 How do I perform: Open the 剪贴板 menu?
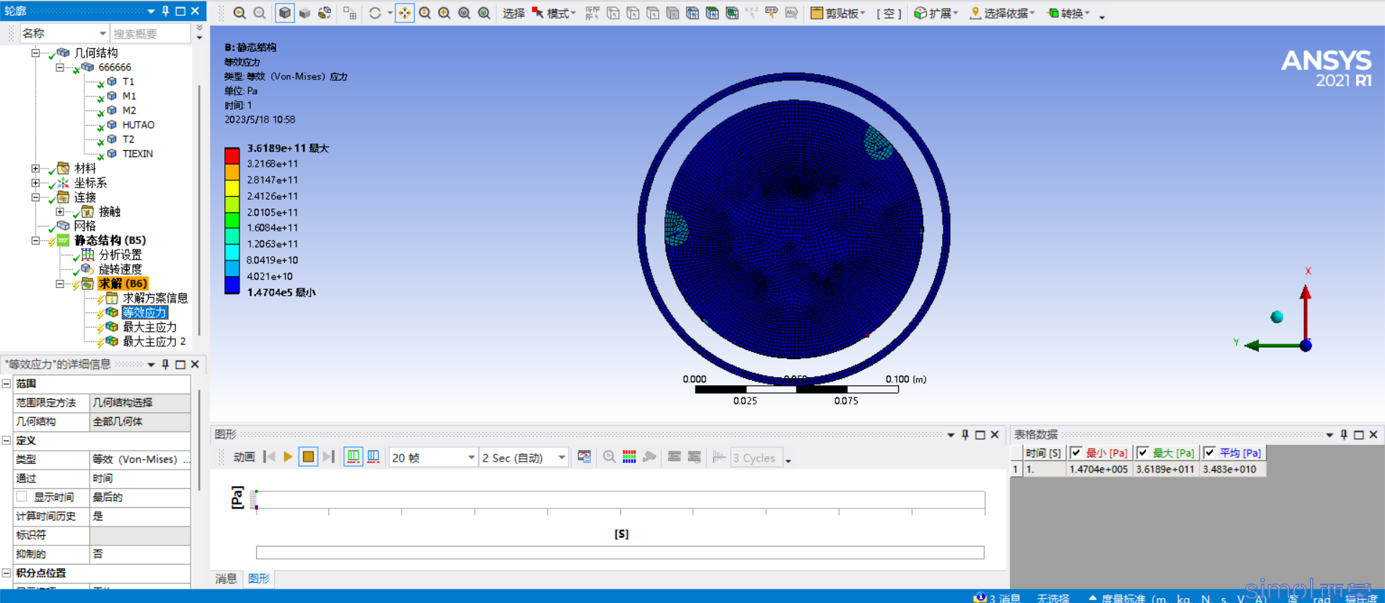point(838,13)
